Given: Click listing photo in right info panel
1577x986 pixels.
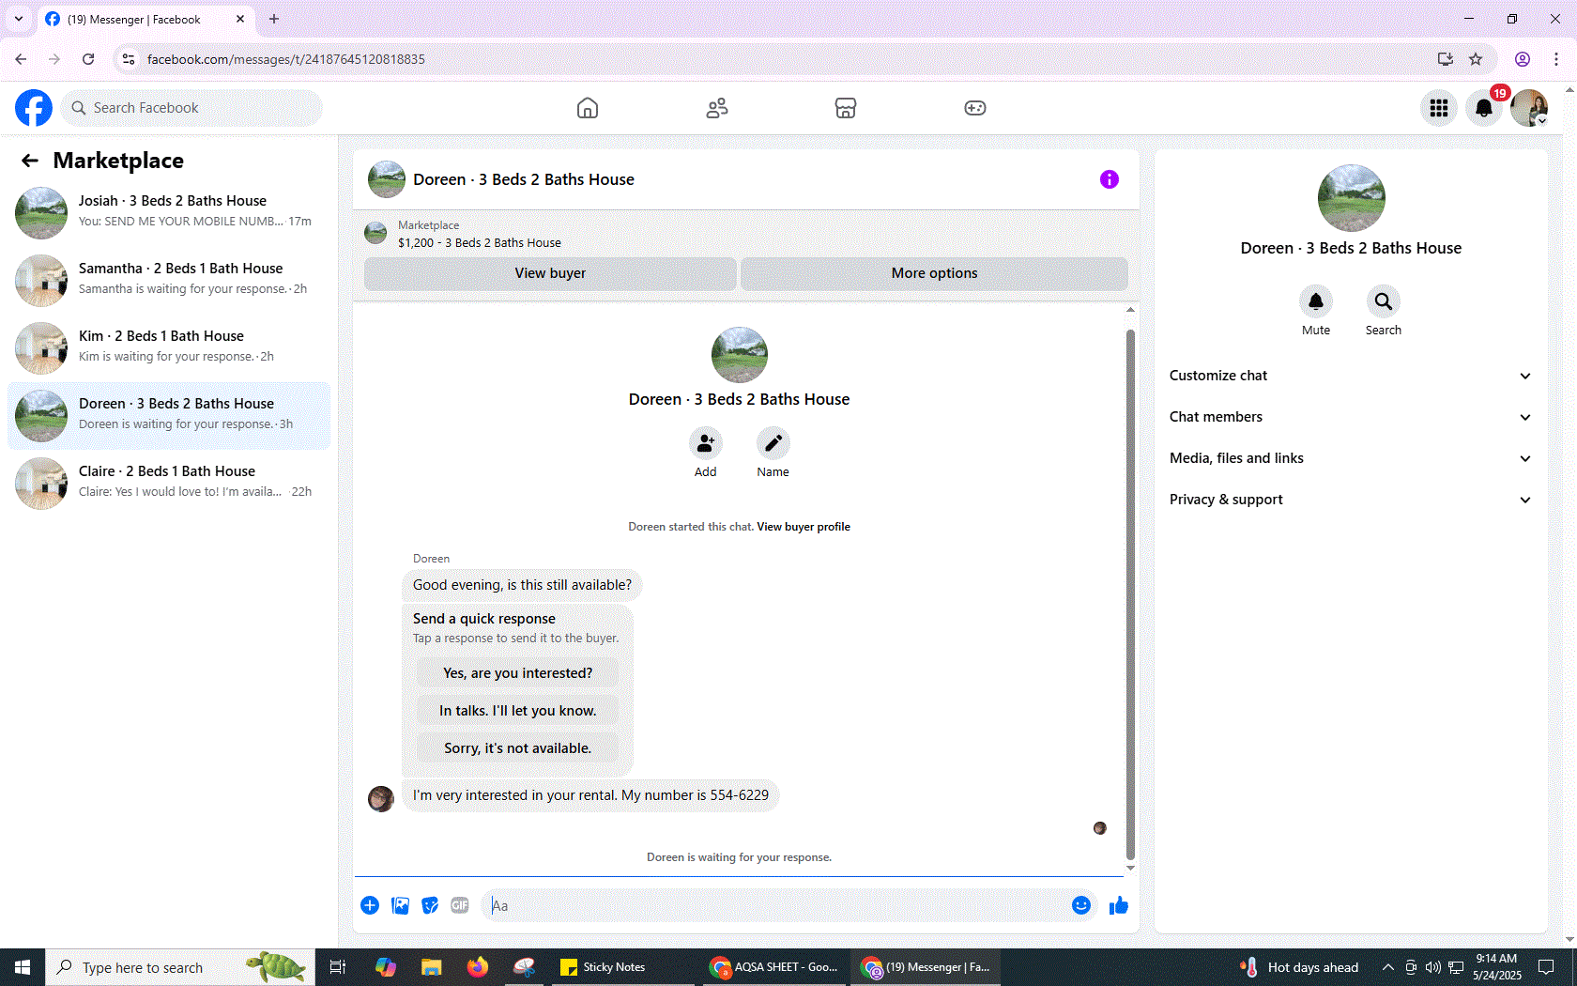Looking at the screenshot, I should pos(1352,198).
